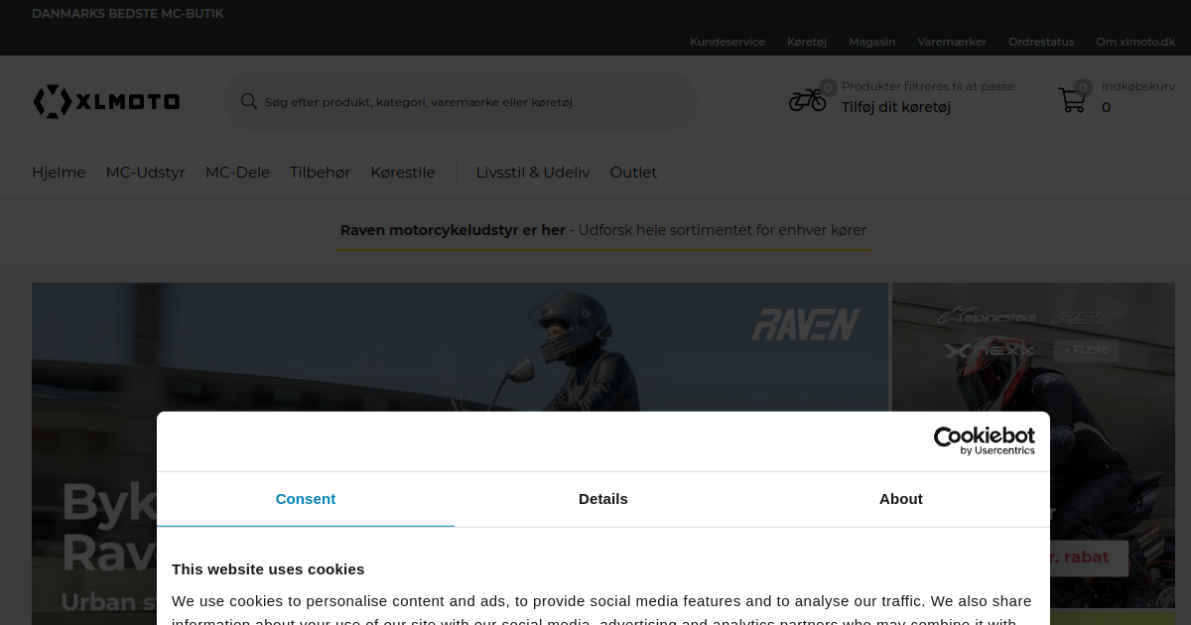Viewport: 1191px width, 625px height.
Task: Click the Cookiebot logo
Action: point(985,440)
